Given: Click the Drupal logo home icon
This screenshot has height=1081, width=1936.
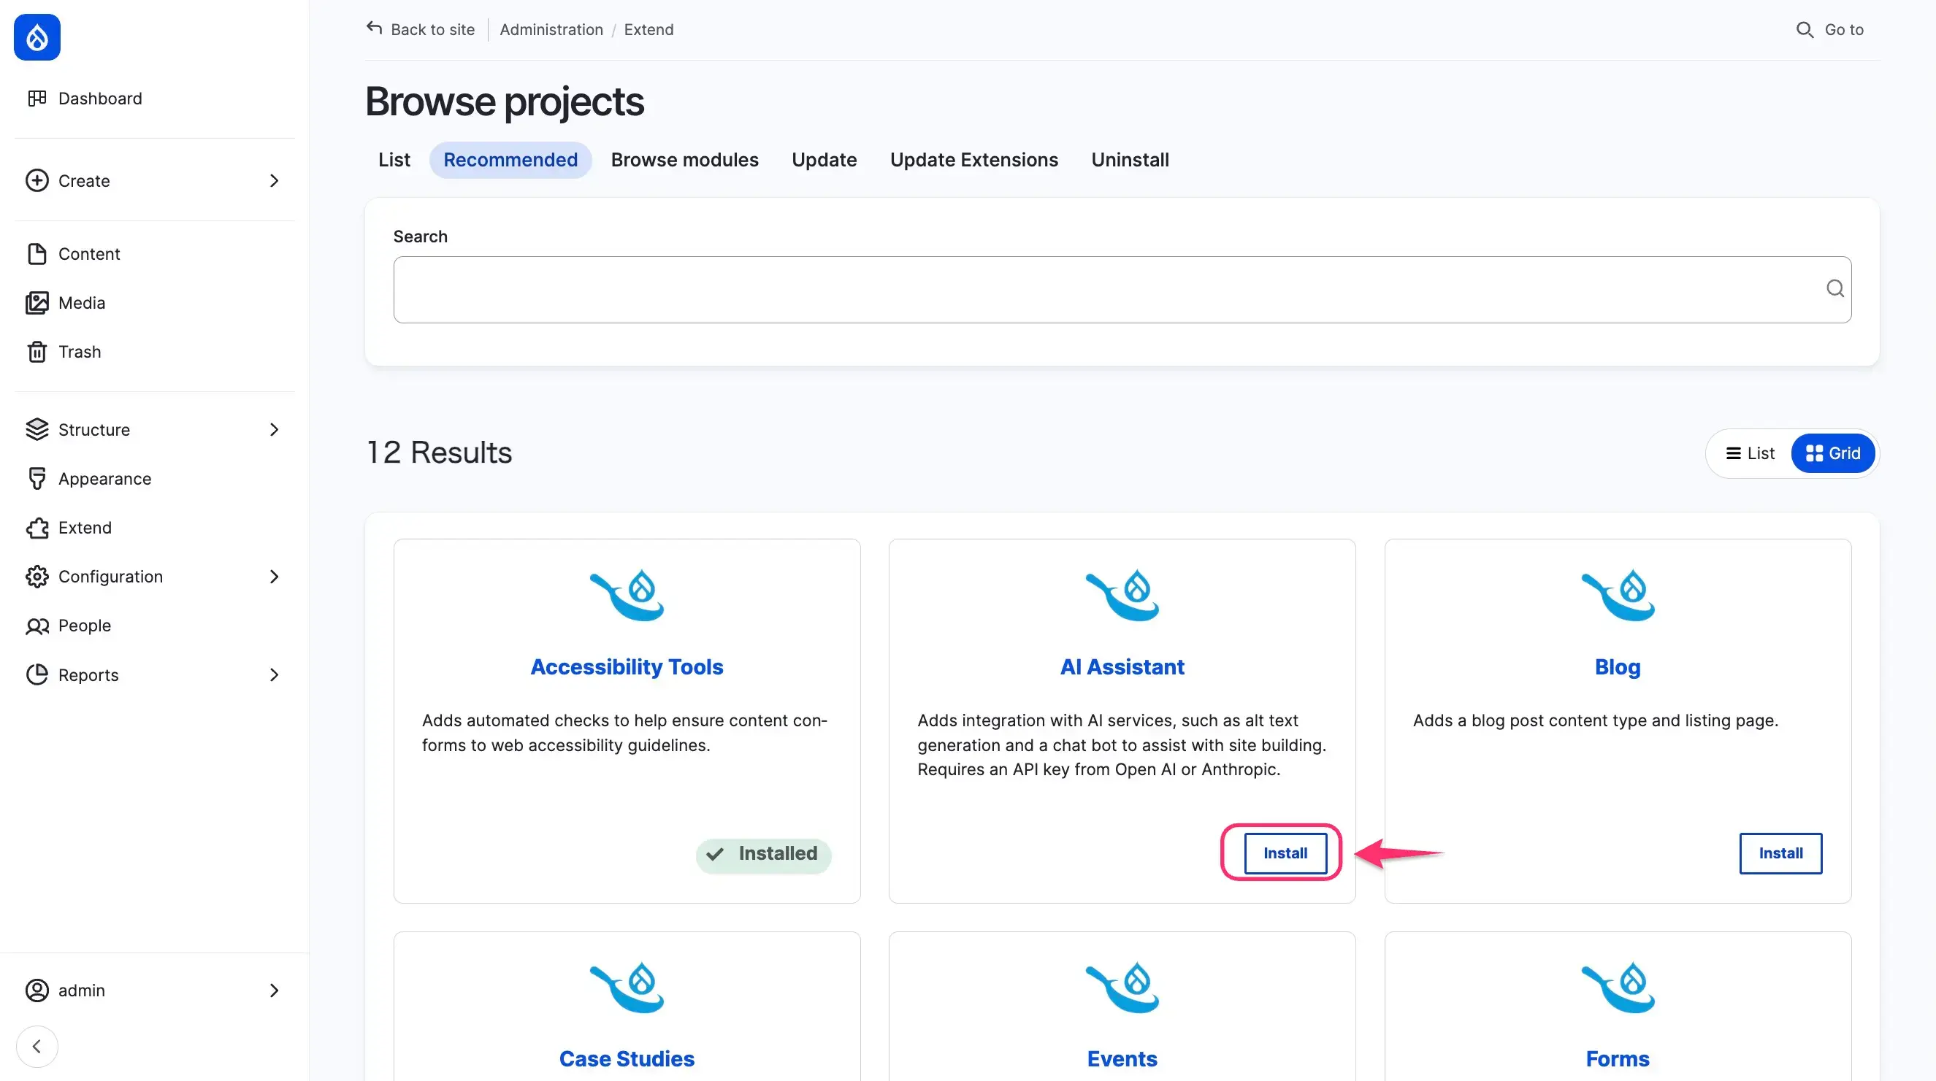Looking at the screenshot, I should click(x=37, y=36).
